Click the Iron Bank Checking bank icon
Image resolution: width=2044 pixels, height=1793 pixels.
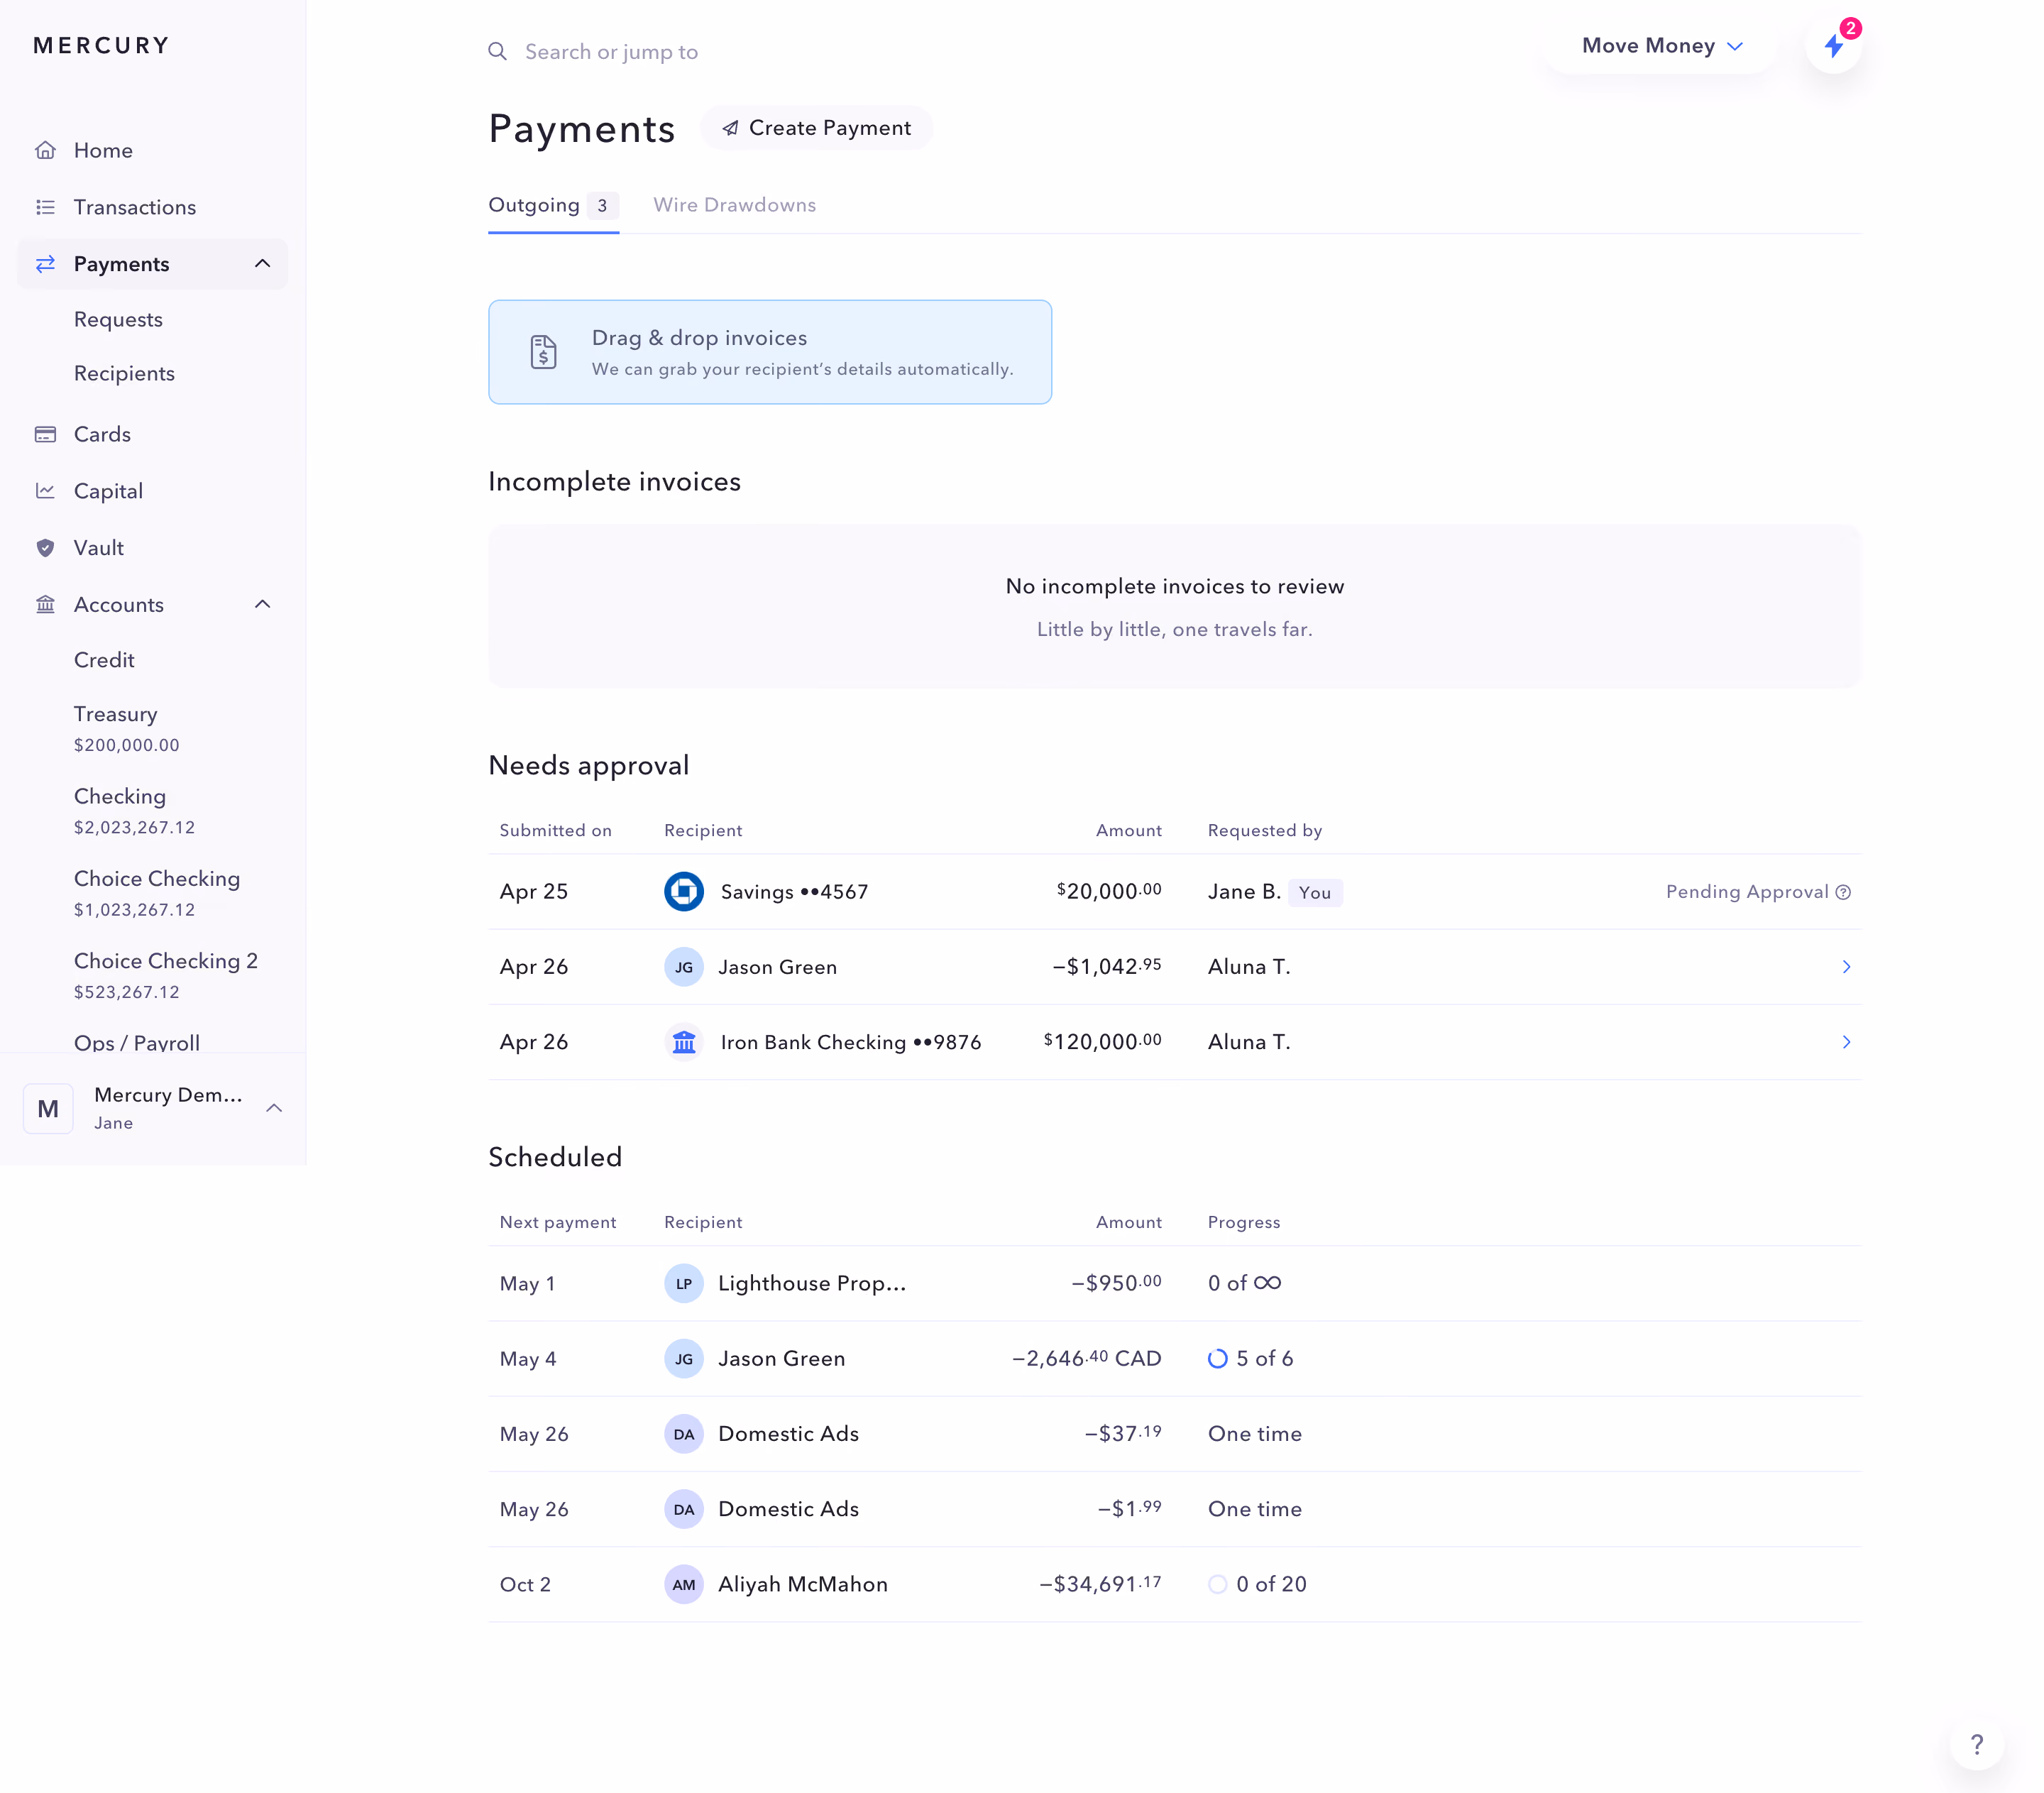684,1042
